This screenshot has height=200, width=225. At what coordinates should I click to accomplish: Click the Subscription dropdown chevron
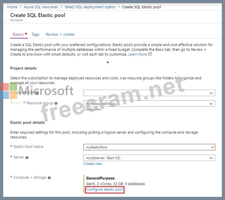point(211,93)
